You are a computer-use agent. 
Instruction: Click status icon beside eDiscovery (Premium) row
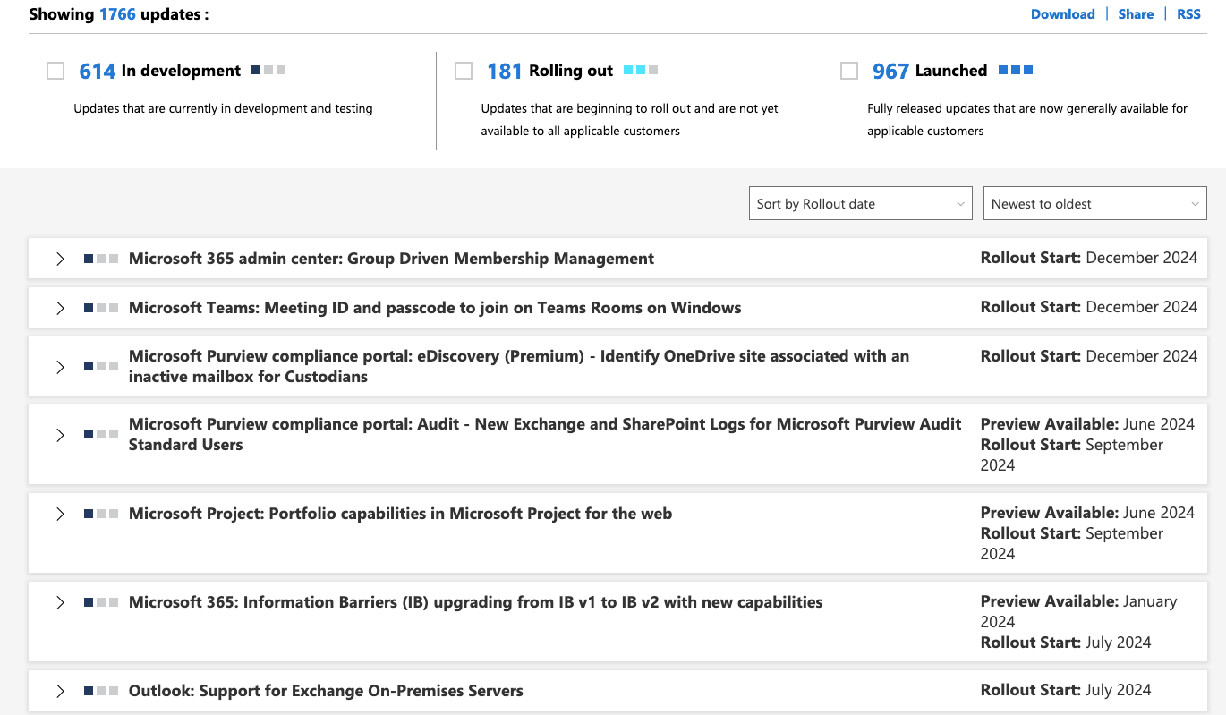101,366
